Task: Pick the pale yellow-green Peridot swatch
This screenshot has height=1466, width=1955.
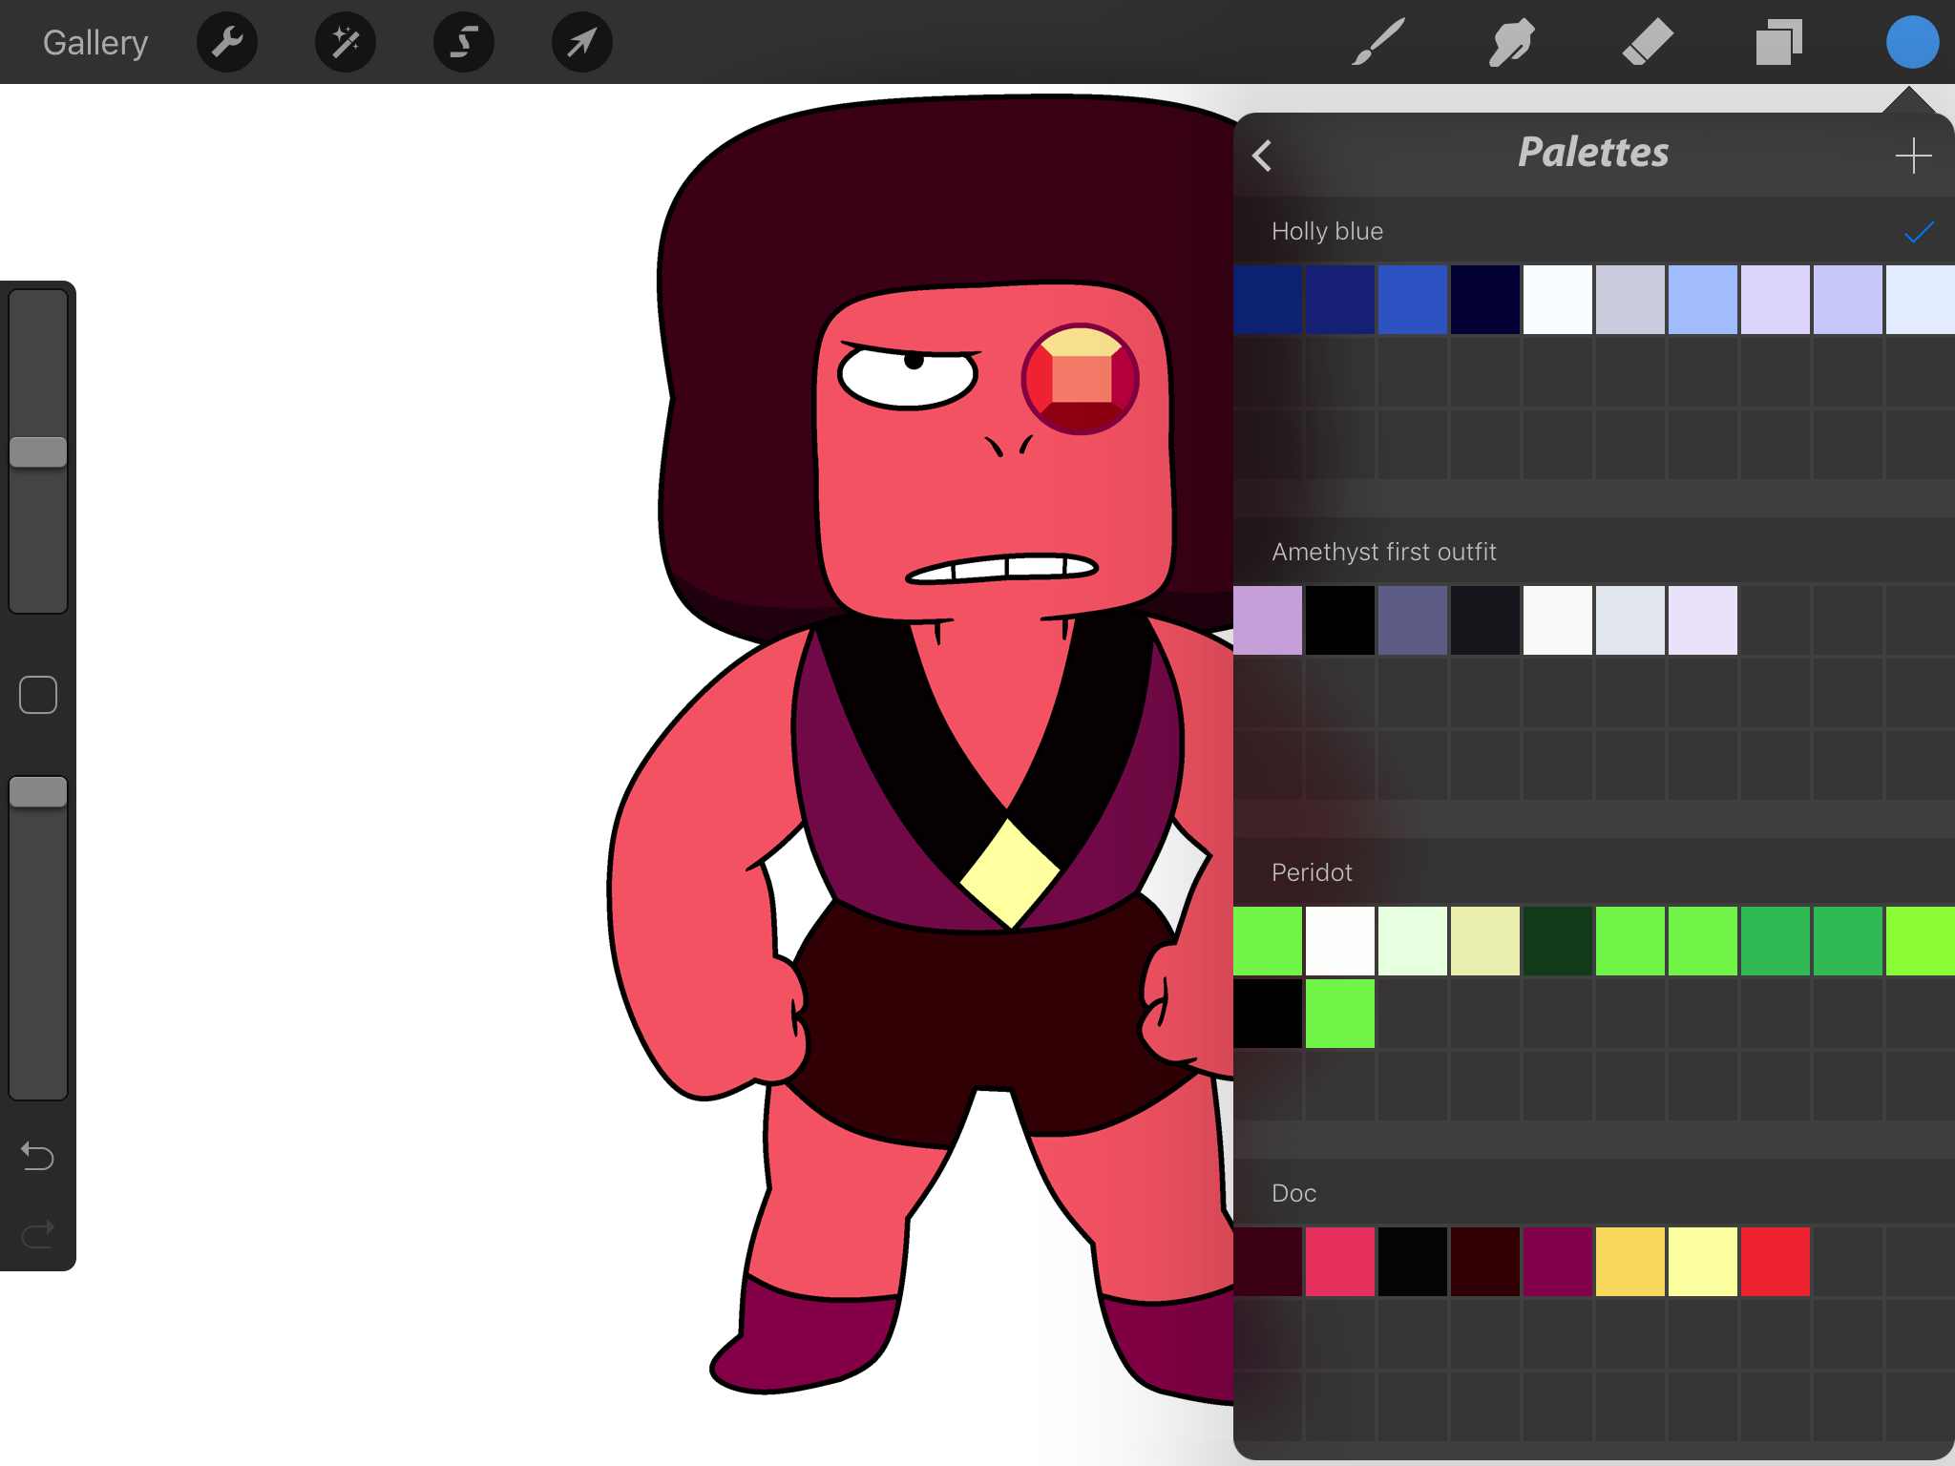Action: coord(1485,941)
